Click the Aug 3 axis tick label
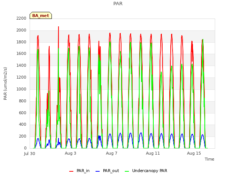The height and width of the screenshot is (178, 237). pos(70,153)
